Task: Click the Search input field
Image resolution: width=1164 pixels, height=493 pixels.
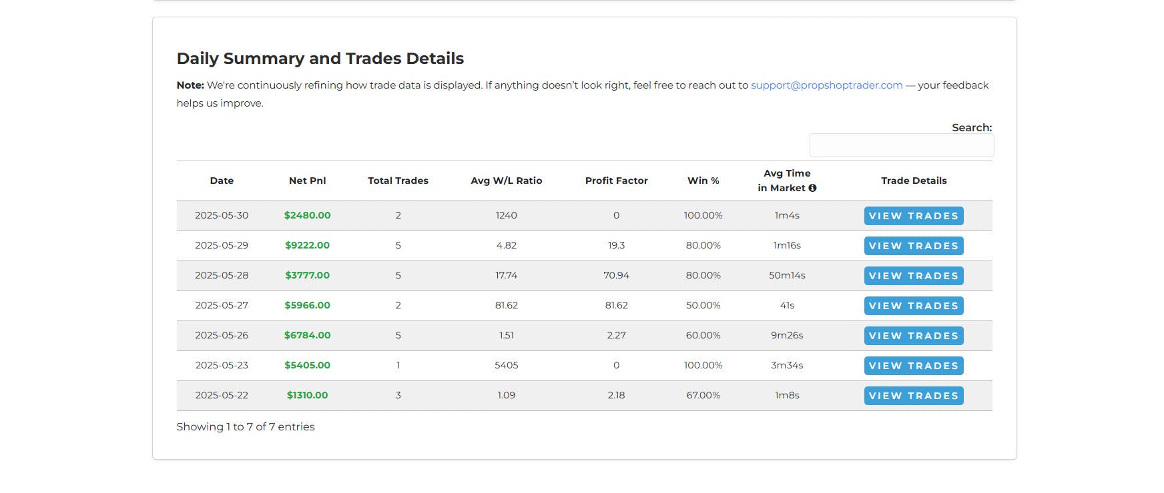Action: [x=902, y=145]
